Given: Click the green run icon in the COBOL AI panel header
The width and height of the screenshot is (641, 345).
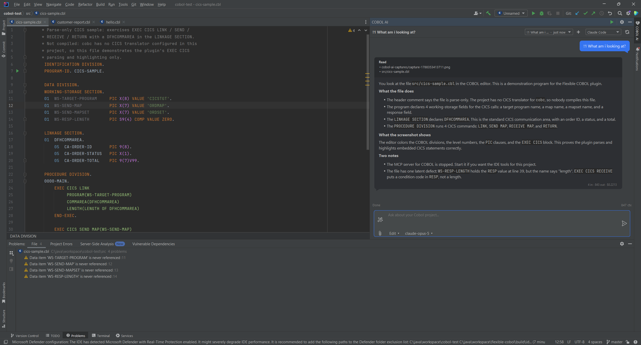Looking at the screenshot, I should tap(612, 22).
